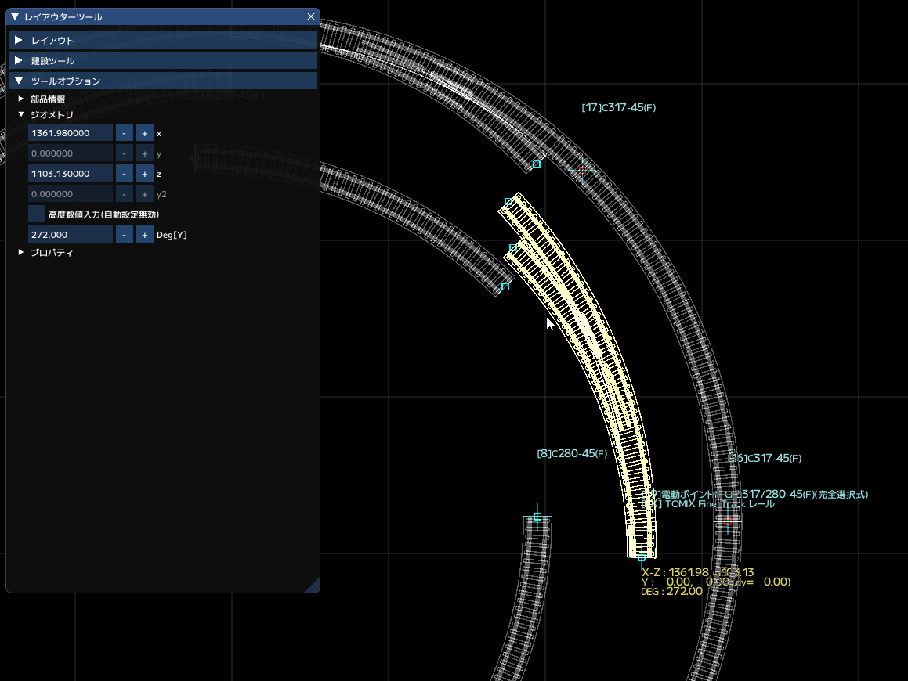Click the yellow DEG : 272.00 readout
Screen dimensions: 908x681
pos(671,591)
